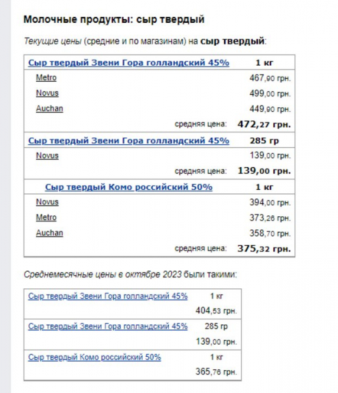This screenshot has height=393, width=338.
Task: Open October table Комо российский 50% link
Action: point(94,357)
